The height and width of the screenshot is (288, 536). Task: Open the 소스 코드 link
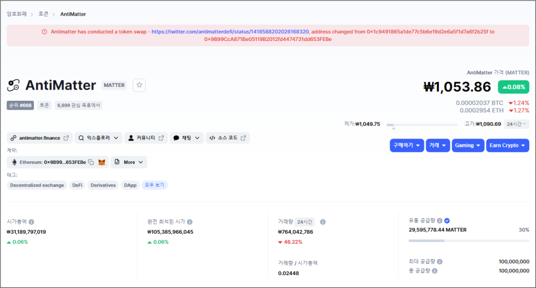(x=227, y=138)
